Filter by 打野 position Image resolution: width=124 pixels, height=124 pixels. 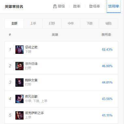pos(52,23)
